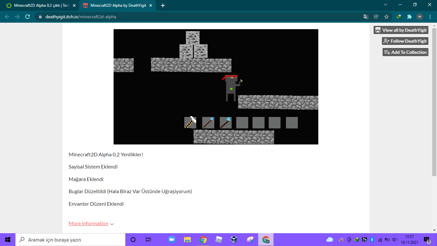Viewport: 437px width, 246px height.
Task: Select the blue-tipped wand hotbar slot
Action: pos(208,122)
